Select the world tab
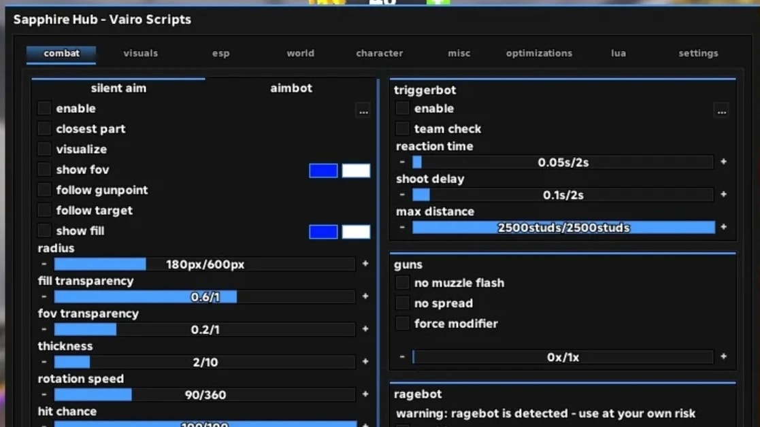 click(301, 53)
